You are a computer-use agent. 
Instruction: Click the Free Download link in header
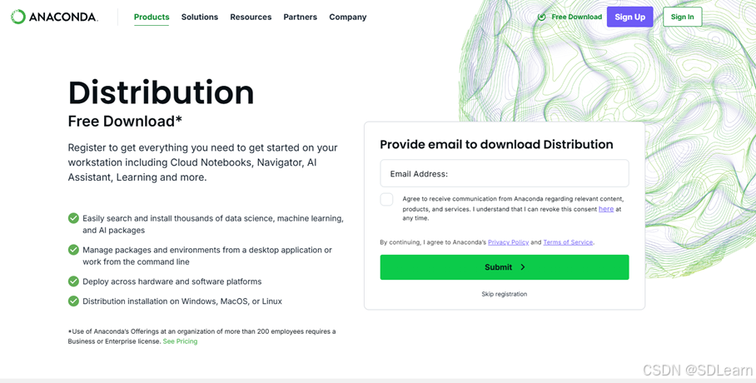tap(577, 17)
